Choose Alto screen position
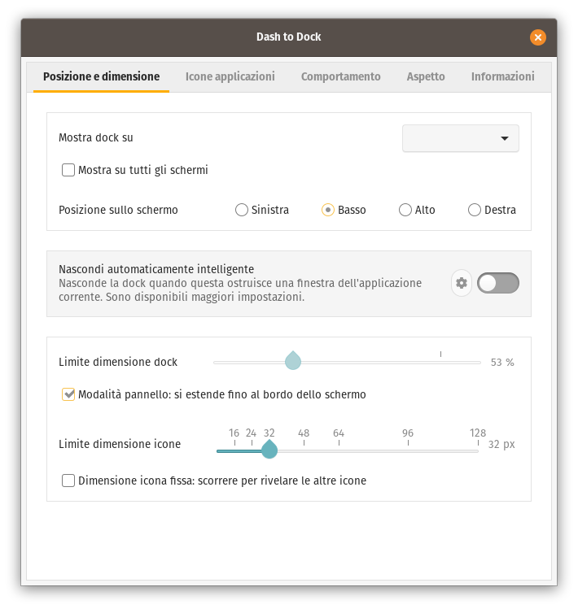 405,210
